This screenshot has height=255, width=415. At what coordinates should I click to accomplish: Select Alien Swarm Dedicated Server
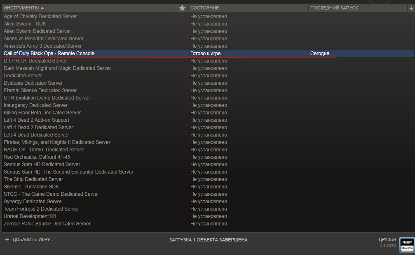point(38,31)
